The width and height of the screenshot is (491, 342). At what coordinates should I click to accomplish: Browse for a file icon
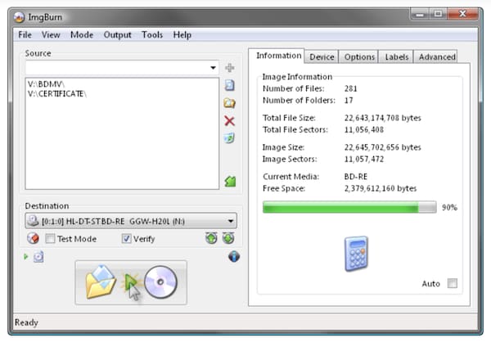tap(230, 85)
